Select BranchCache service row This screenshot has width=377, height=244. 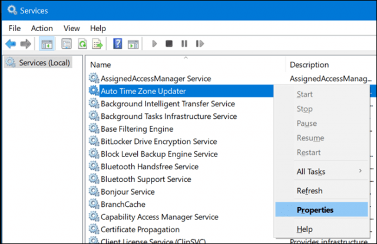(x=123, y=204)
